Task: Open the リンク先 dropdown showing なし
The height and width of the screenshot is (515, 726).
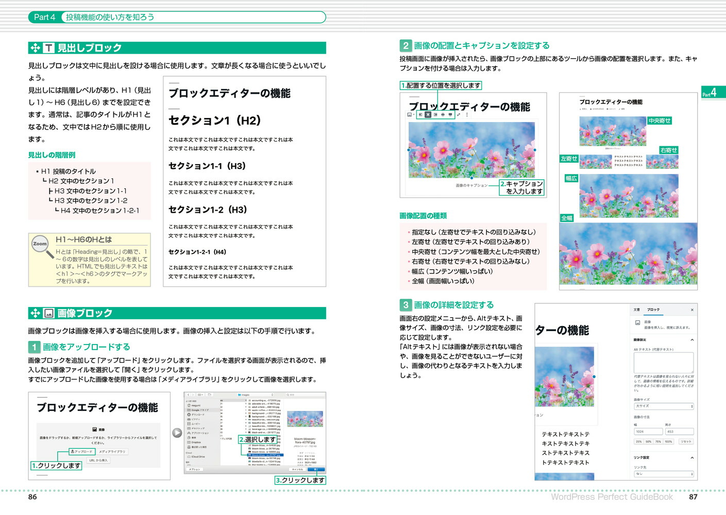Action: [x=664, y=474]
